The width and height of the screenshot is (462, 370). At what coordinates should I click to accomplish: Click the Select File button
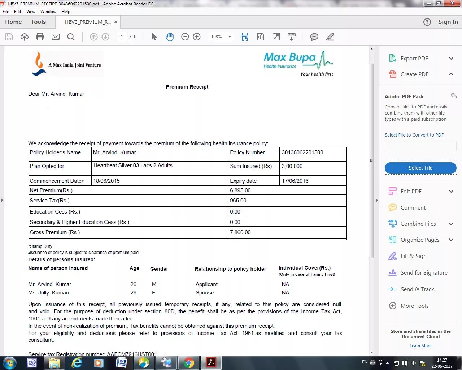coord(420,168)
